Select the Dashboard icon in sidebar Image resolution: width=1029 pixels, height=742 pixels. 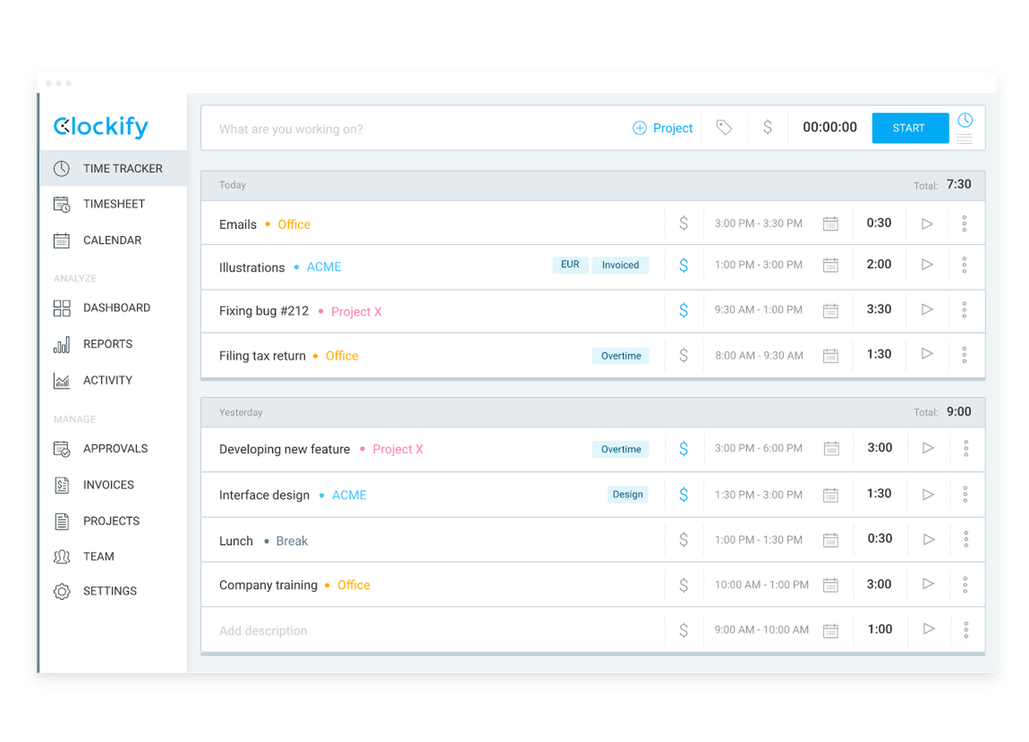tap(62, 307)
